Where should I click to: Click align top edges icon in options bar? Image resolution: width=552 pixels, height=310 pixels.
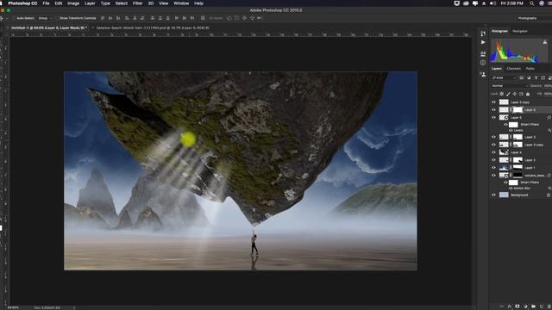(103, 18)
